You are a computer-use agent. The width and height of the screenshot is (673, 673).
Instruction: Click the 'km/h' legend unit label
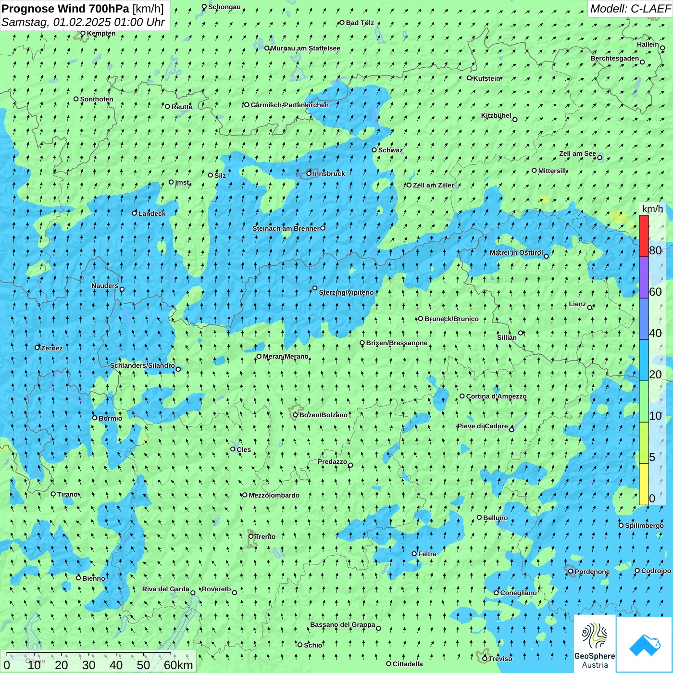[x=653, y=208]
